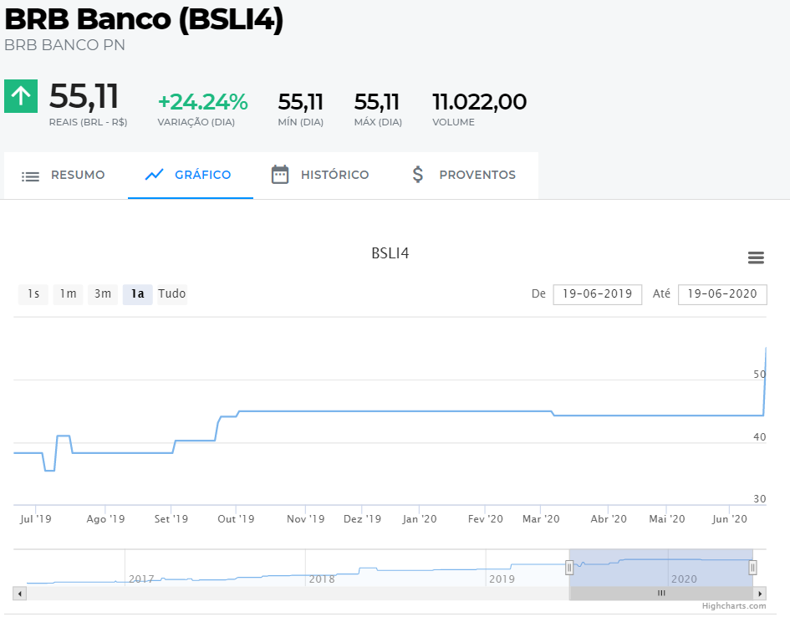Click the 11.022,00 volume value
Viewport: 790px width, 622px height.
pos(480,102)
